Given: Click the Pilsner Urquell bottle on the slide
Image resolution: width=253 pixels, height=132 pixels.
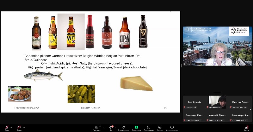Looking at the screenshot, I should [36, 33].
